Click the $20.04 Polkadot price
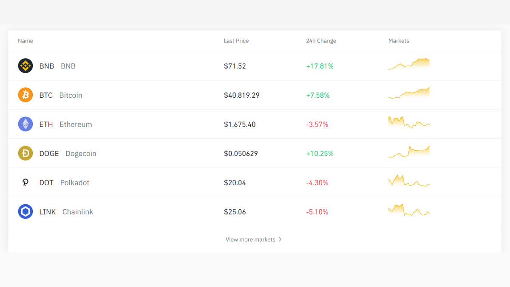 (x=235, y=183)
